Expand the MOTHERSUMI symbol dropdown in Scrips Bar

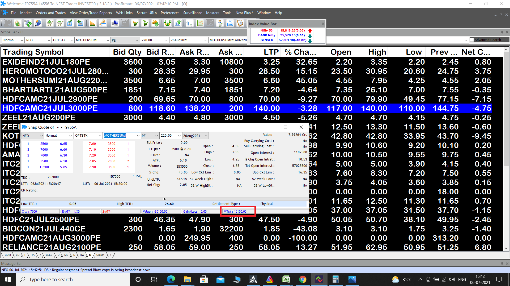coord(108,40)
